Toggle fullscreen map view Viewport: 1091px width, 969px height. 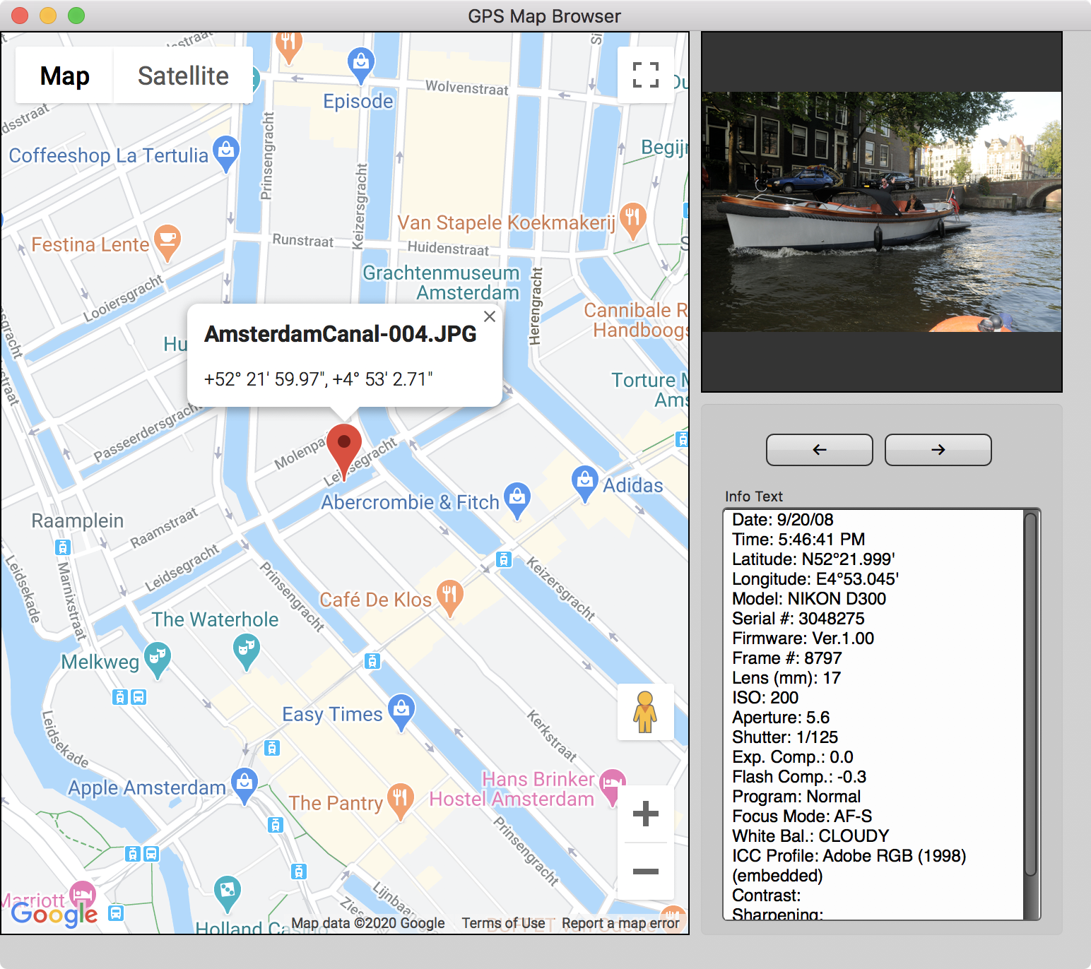645,75
